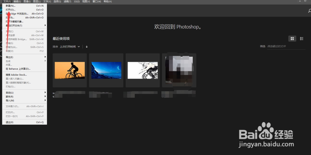
Task: Open the black-and-white sketch thumbnail
Action: point(143,70)
